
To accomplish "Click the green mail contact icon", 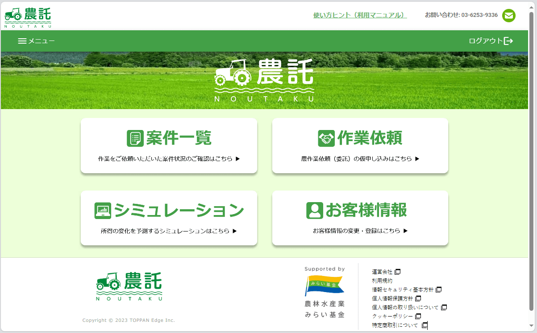I will (x=509, y=16).
